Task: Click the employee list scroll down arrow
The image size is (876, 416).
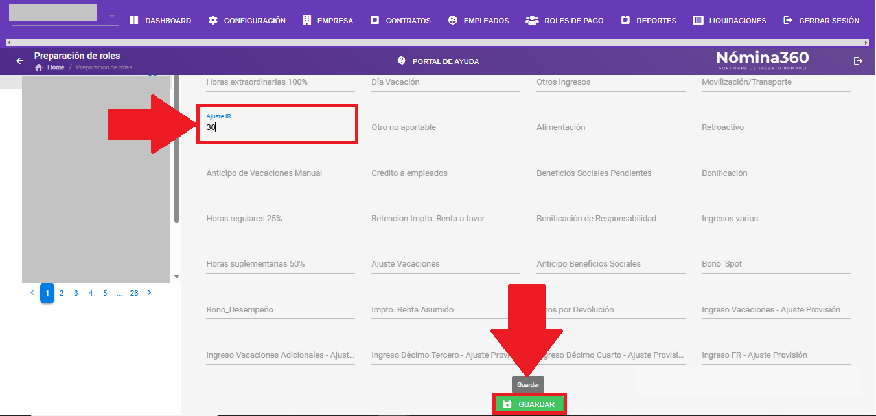Action: click(176, 277)
